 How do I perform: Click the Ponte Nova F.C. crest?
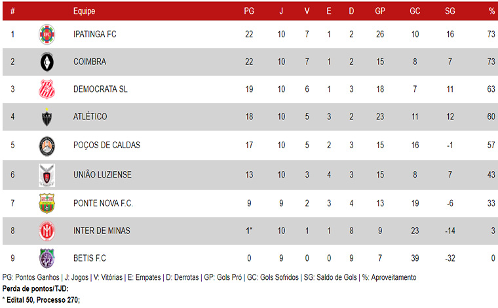(x=47, y=203)
